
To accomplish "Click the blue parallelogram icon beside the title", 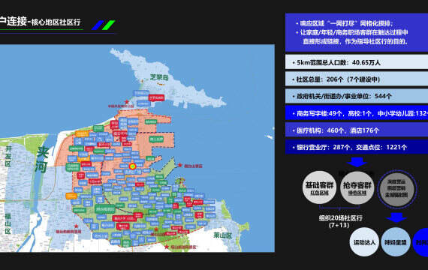I will click(98, 25).
